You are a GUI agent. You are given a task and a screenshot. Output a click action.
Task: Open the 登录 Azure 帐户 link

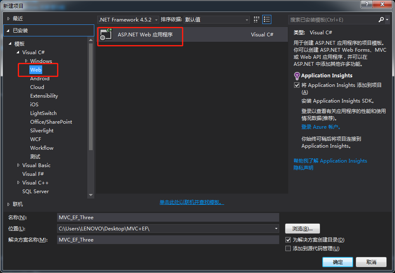[321, 127]
